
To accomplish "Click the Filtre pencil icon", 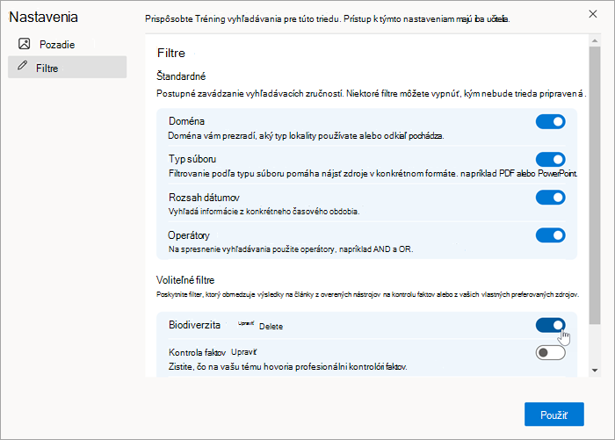I will pos(23,66).
